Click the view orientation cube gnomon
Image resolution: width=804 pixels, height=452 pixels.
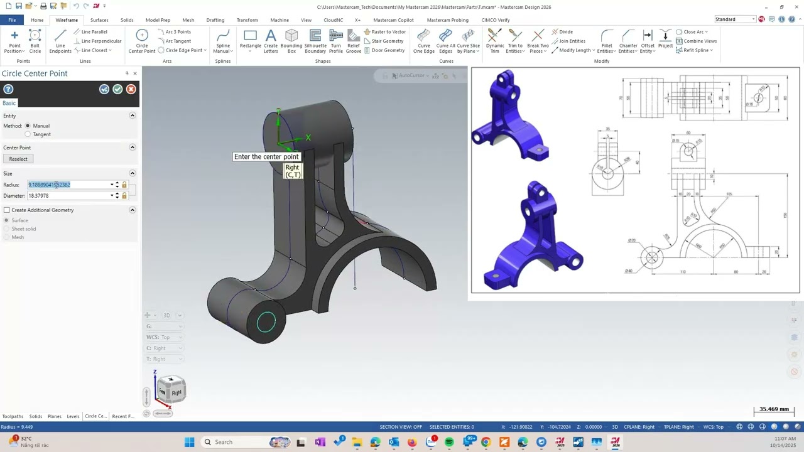point(170,390)
